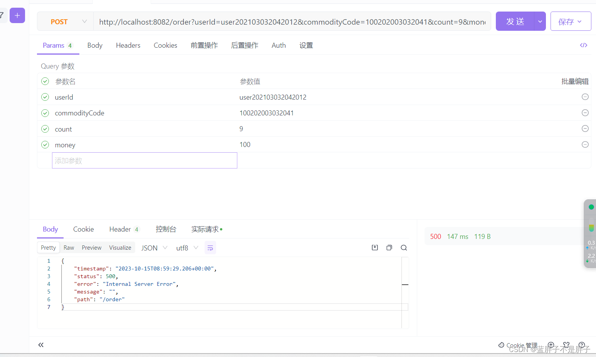Screen dimensions: 596x357
Task: Open the Cookie management icon
Action: point(501,345)
